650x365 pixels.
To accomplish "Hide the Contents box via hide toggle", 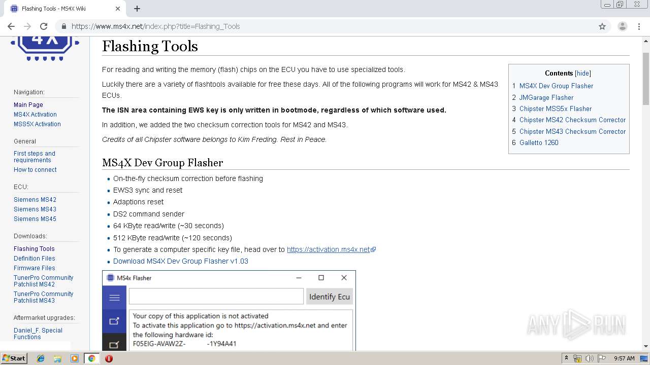I will [x=583, y=74].
